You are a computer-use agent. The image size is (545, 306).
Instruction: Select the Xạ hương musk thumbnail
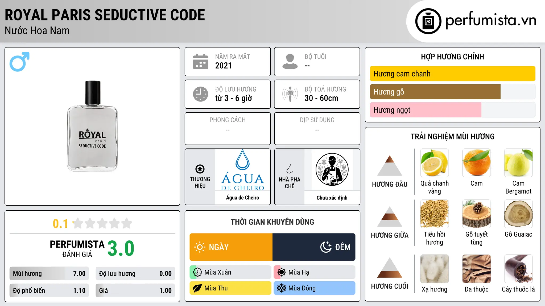(x=435, y=269)
